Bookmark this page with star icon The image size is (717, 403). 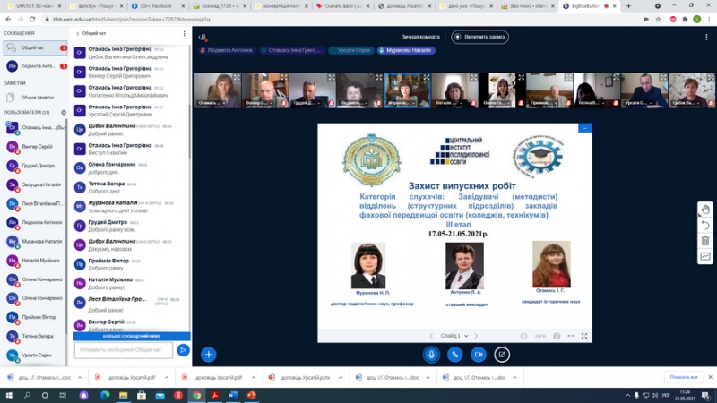(658, 19)
